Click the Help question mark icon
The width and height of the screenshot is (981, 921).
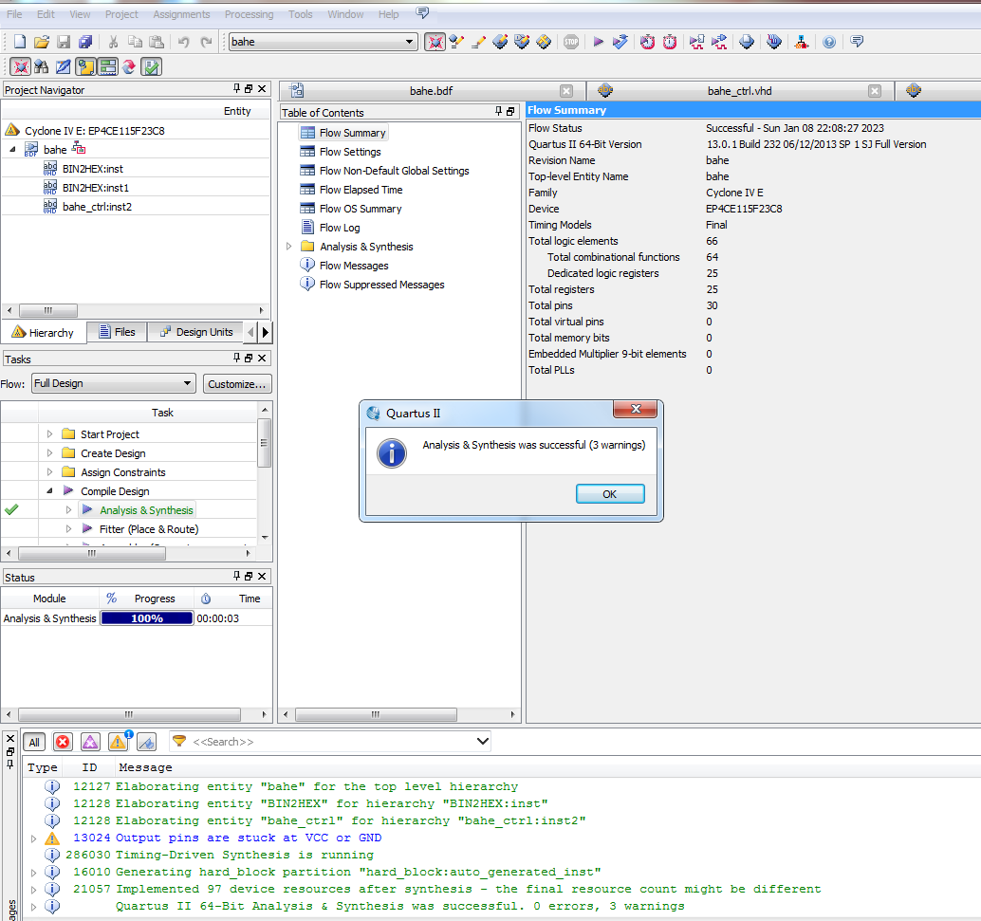point(829,42)
